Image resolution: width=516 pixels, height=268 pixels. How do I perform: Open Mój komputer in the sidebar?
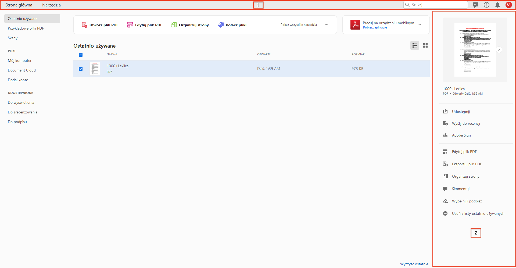point(20,60)
